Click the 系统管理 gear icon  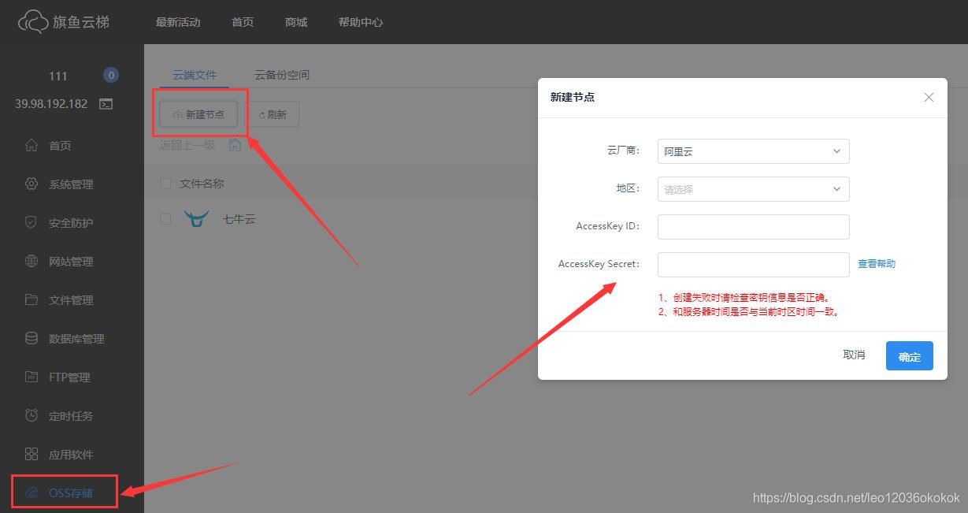(x=32, y=184)
